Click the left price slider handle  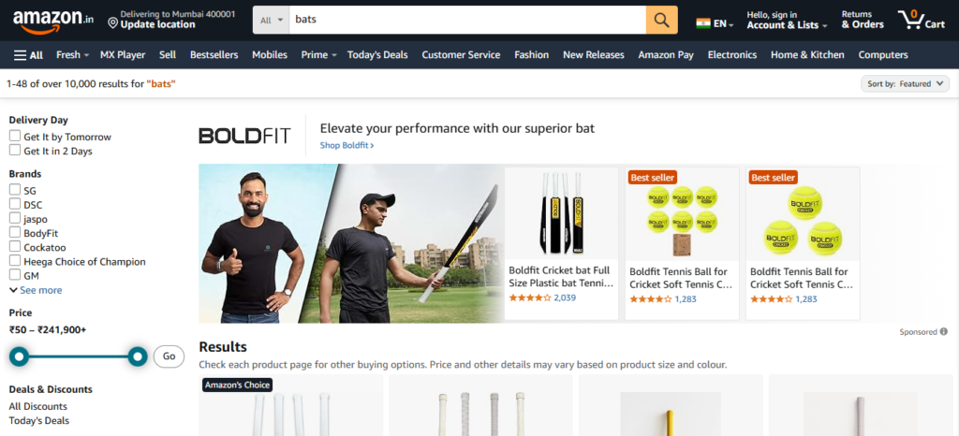20,356
